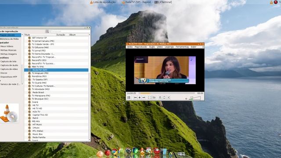Switch to LXTerminal in the taskbar
Image resolution: width=281 pixels, height=158 pixels.
[x=163, y=2]
